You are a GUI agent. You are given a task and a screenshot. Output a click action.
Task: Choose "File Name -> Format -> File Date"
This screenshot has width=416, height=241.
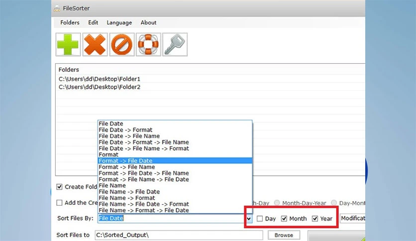[175, 210]
